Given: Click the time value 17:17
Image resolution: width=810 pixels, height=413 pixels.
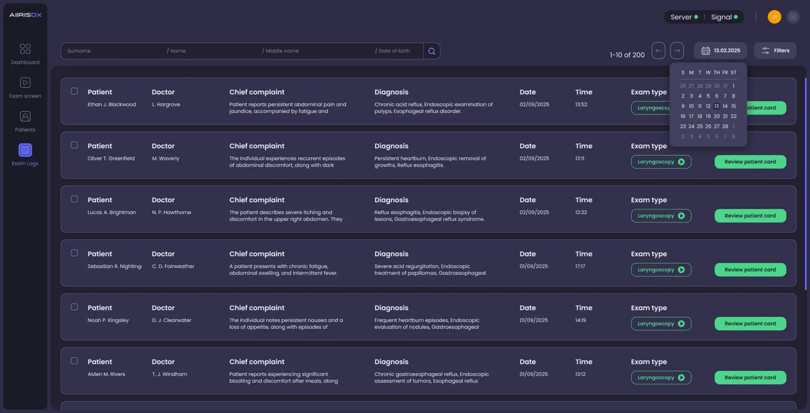Looking at the screenshot, I should pos(580,266).
